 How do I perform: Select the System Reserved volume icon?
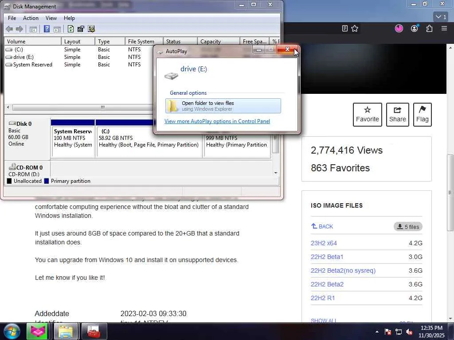9,65
